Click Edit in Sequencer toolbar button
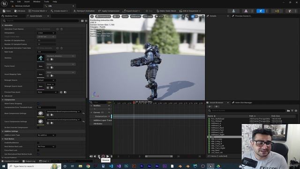The height and width of the screenshot is (169, 300). click(x=190, y=11)
